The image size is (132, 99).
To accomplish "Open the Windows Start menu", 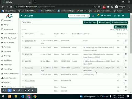I will tap(3, 97).
